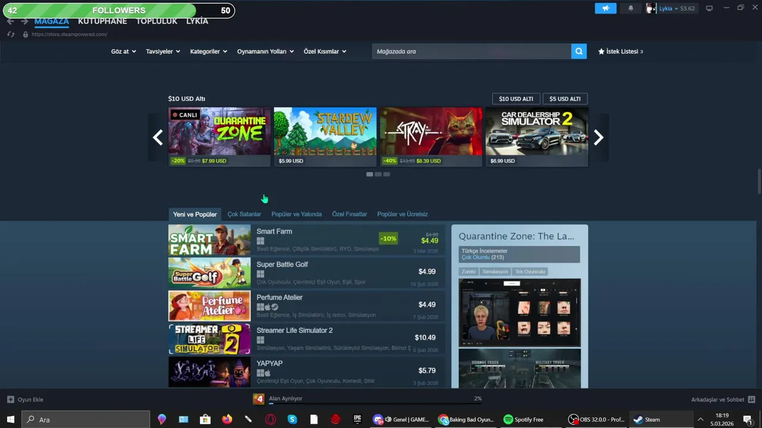Click the $5 USD ALTI button
This screenshot has width=762, height=428.
pyautogui.click(x=565, y=99)
